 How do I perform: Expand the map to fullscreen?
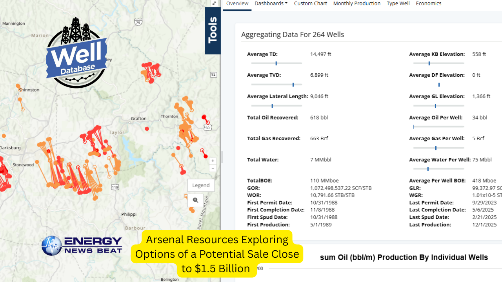pyautogui.click(x=214, y=3)
